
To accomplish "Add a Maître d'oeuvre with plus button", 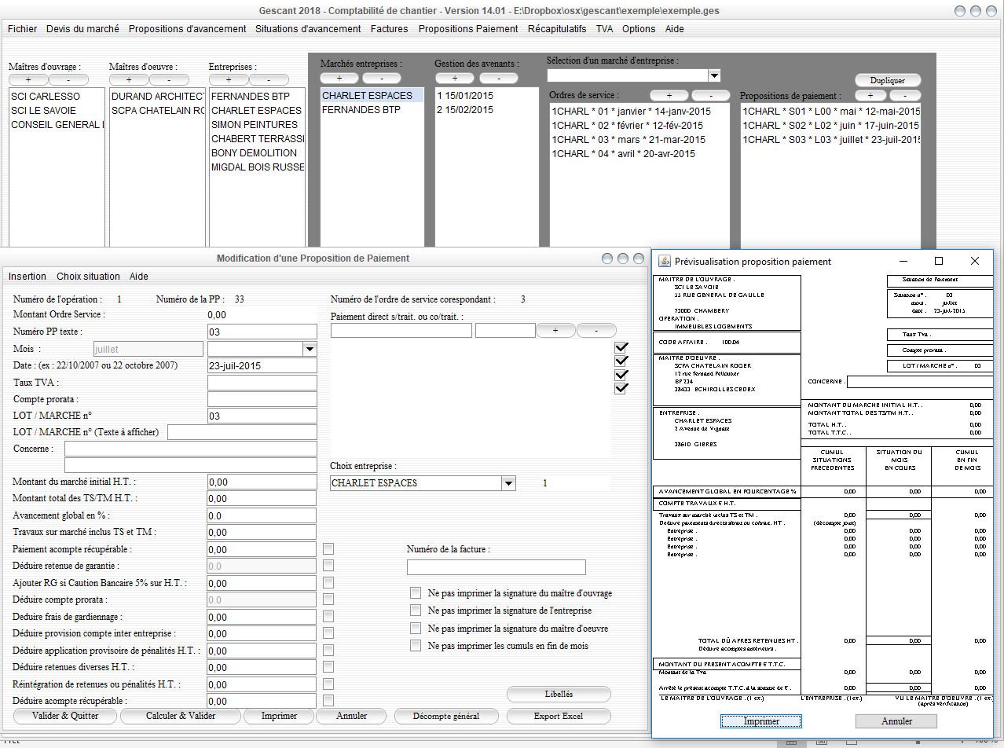I will point(128,79).
